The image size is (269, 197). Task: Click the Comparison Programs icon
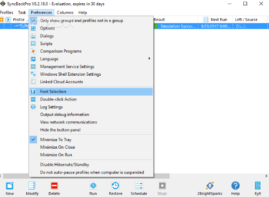pos(33,52)
